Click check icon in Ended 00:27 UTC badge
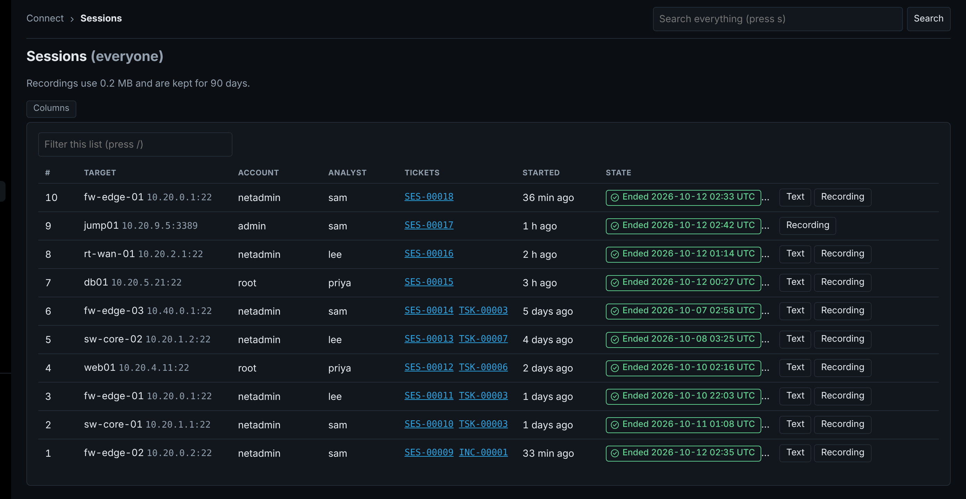This screenshot has height=499, width=966. (615, 283)
